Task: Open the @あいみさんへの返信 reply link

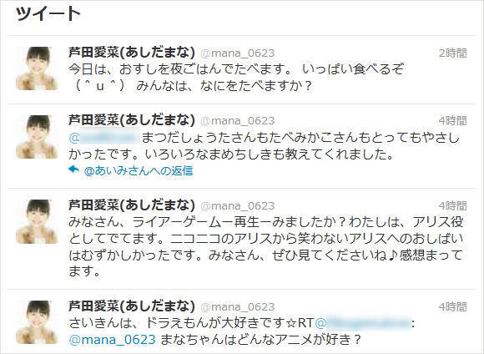Action: [x=139, y=170]
